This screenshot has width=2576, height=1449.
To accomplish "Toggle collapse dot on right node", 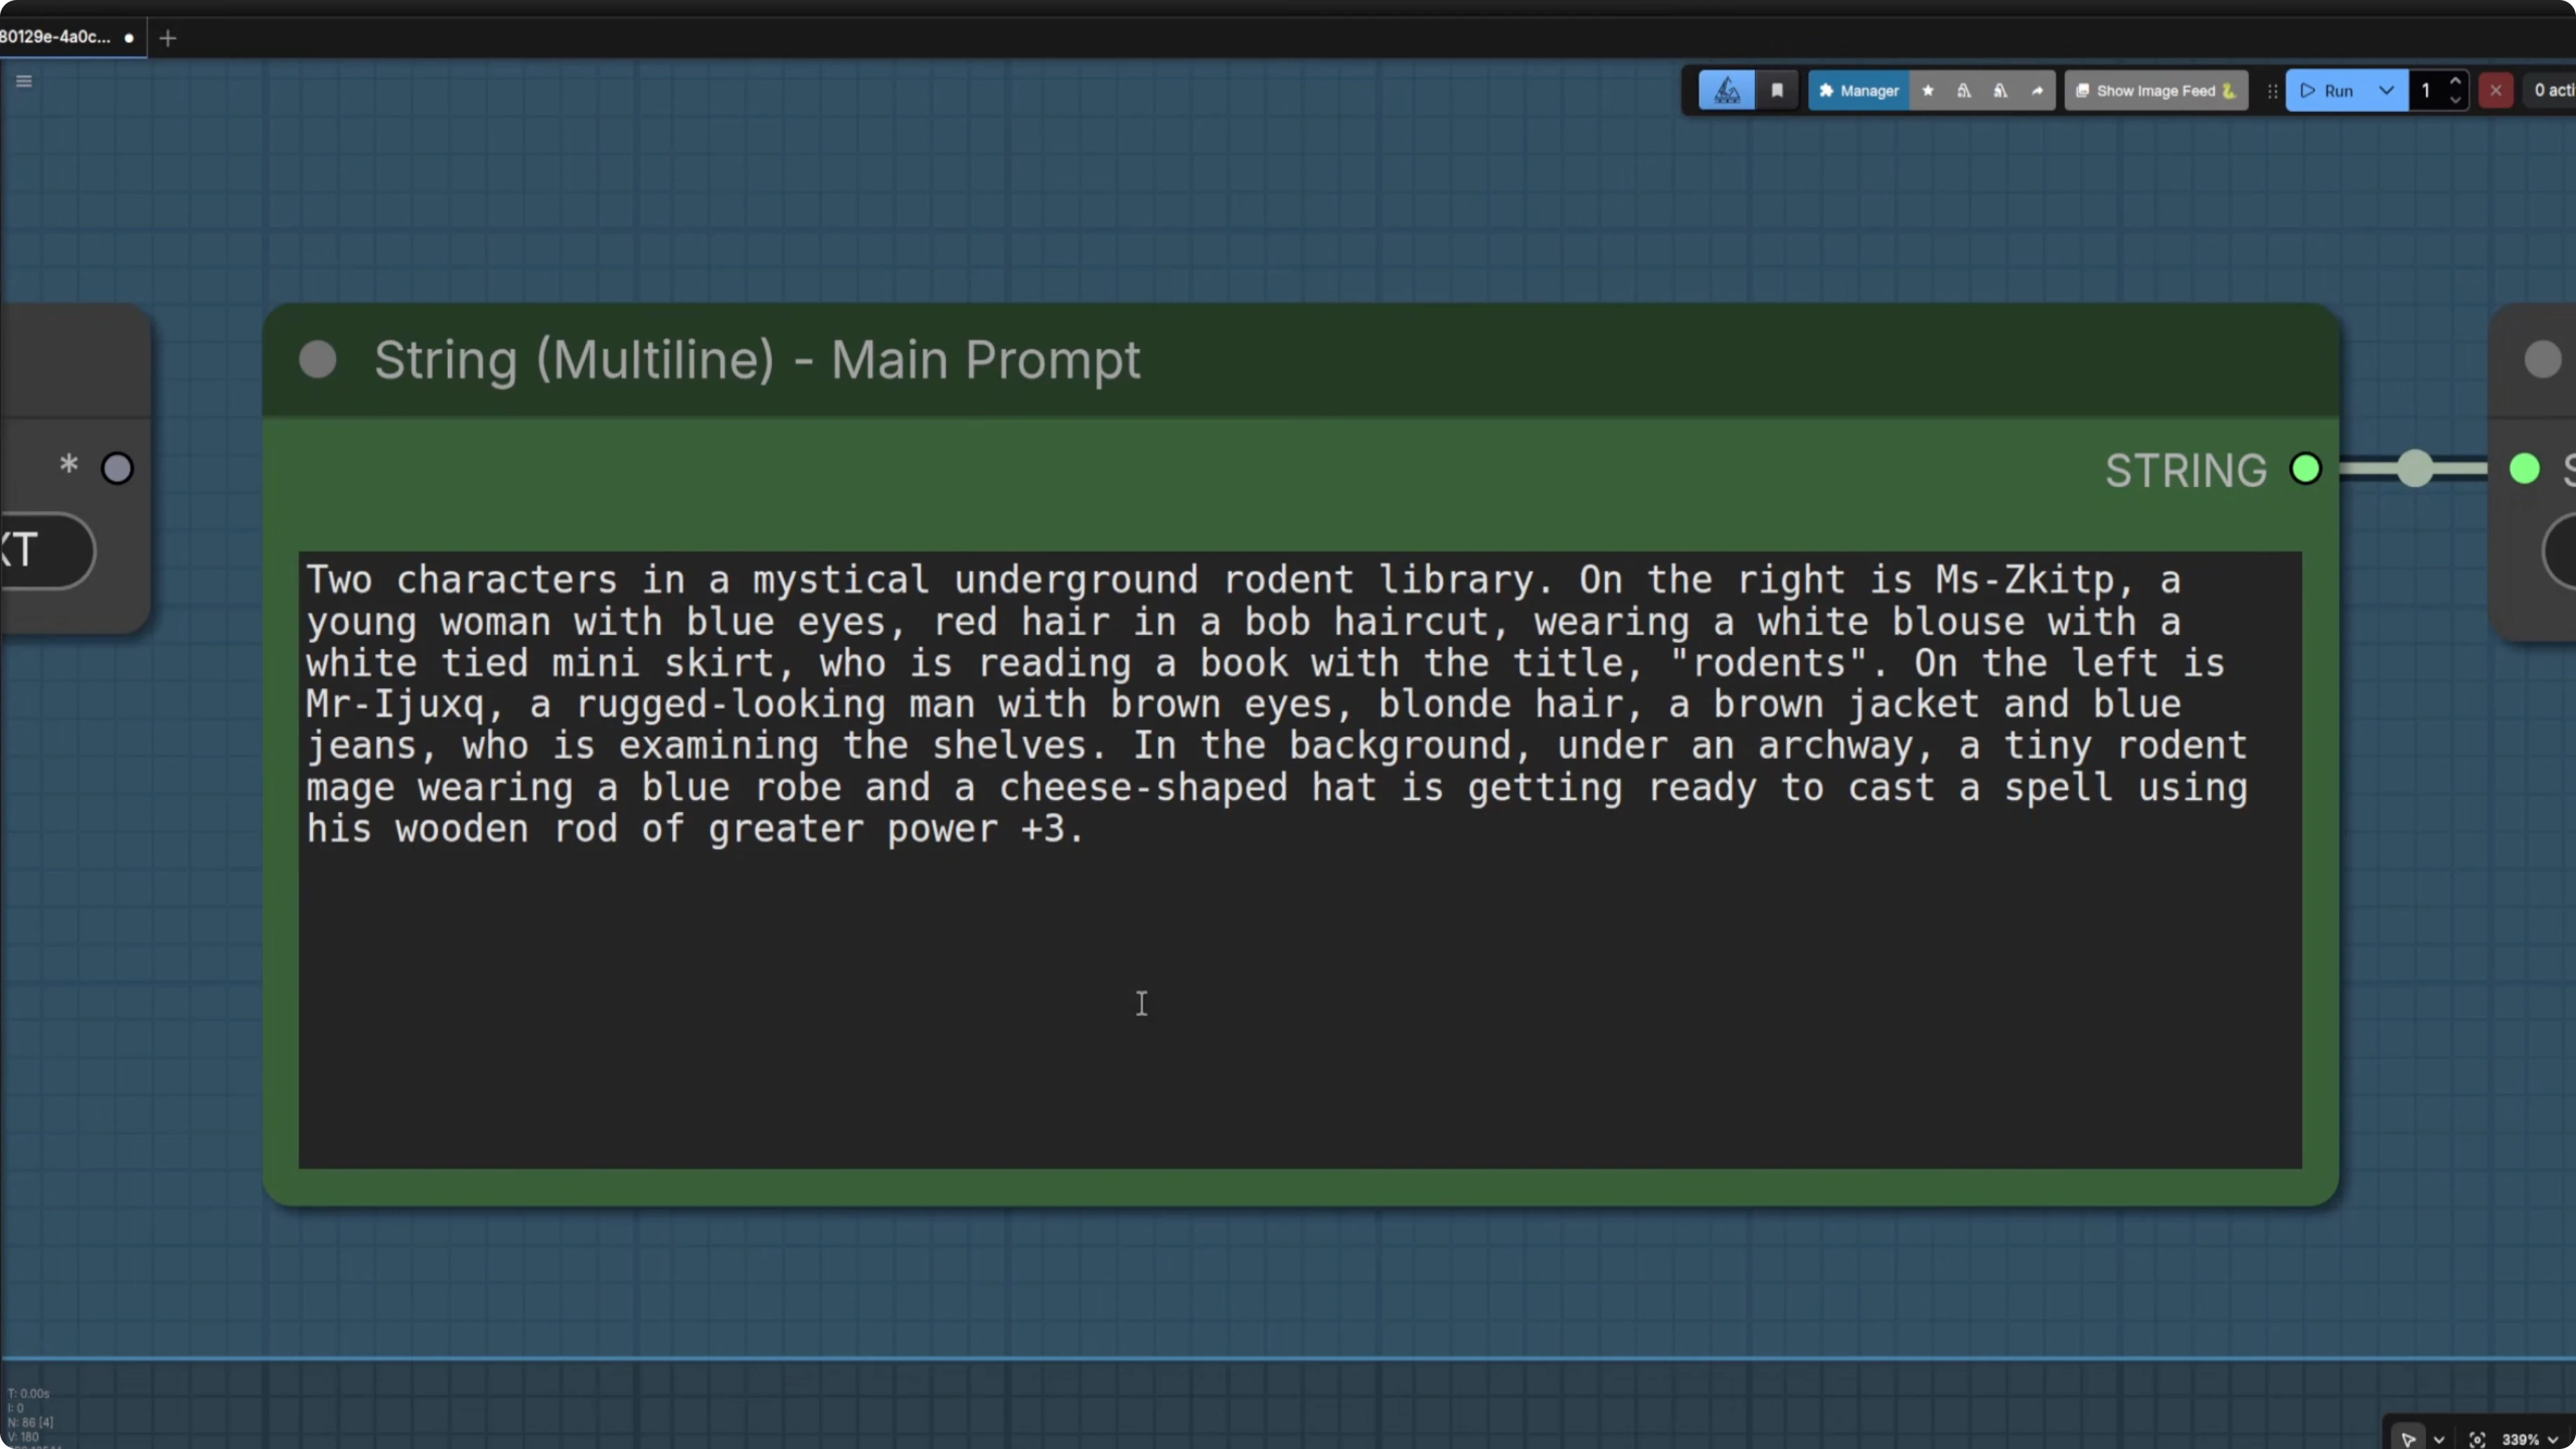I will [x=2542, y=360].
